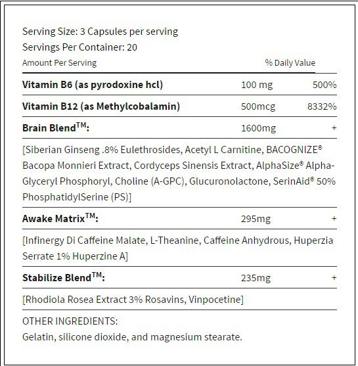Click the 500mcg amount for Vitamin B12
The width and height of the screenshot is (358, 366).
click(x=258, y=107)
